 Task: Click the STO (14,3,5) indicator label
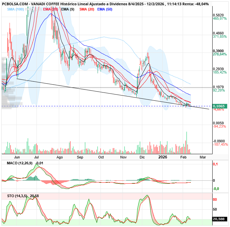click(15, 196)
